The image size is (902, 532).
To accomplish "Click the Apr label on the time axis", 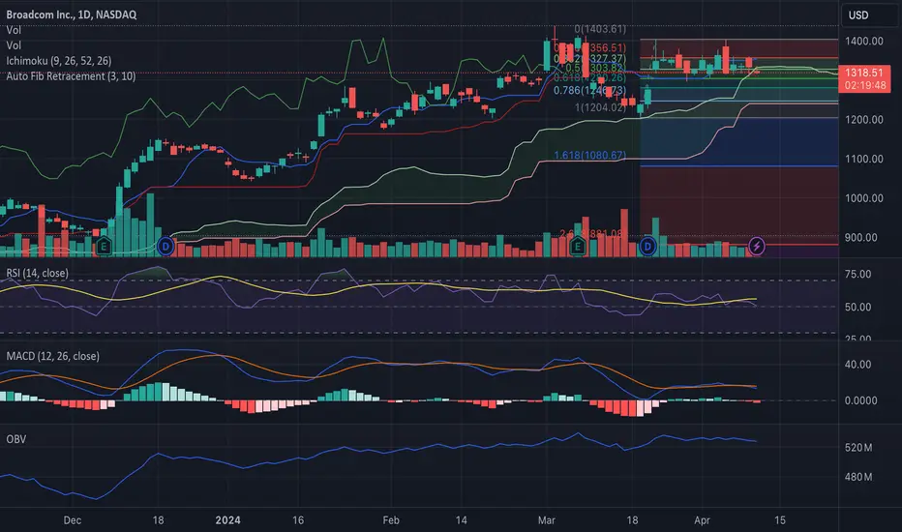I will click(702, 520).
